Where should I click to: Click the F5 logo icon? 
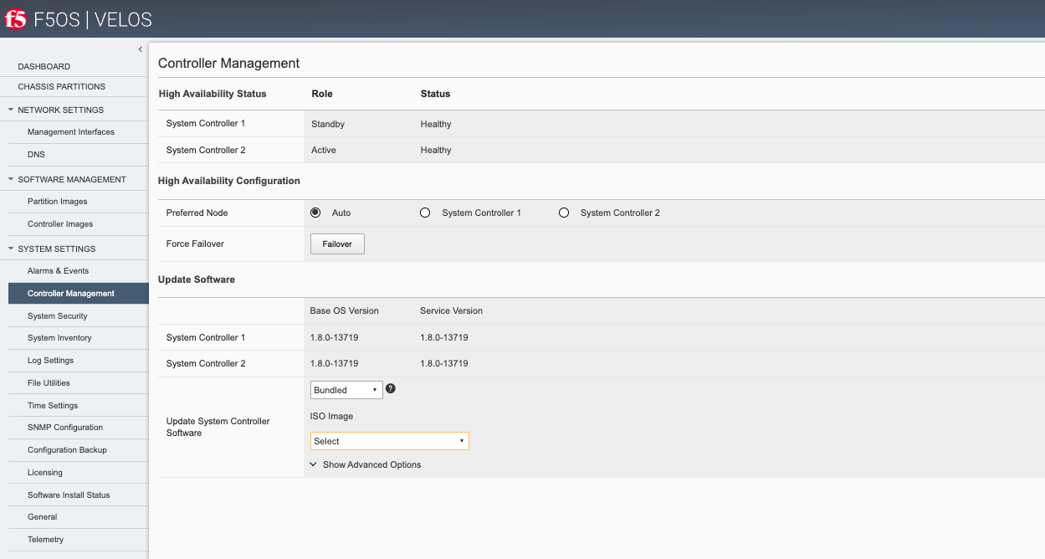15,18
